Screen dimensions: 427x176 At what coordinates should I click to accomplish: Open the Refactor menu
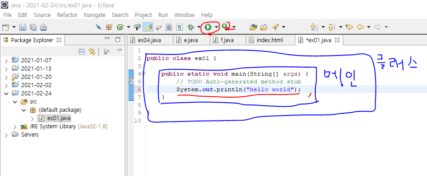coord(67,15)
